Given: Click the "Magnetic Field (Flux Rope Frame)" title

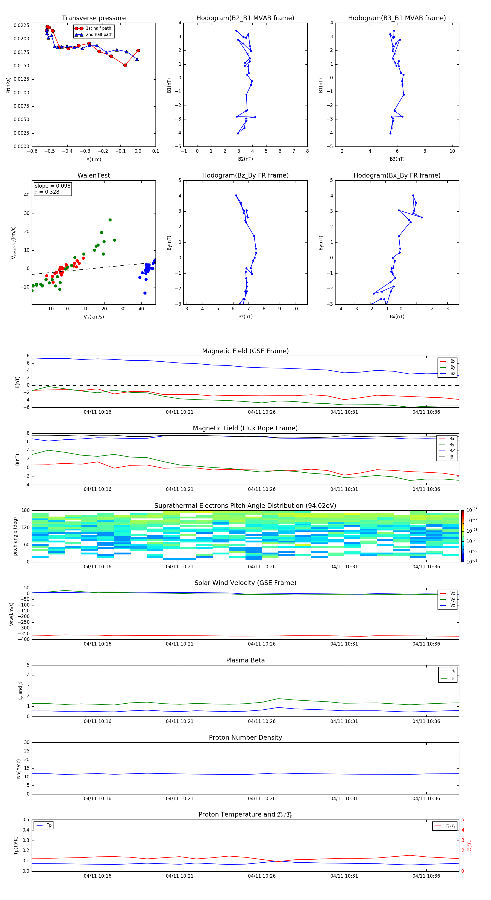Looking at the screenshot, I should [245, 428].
